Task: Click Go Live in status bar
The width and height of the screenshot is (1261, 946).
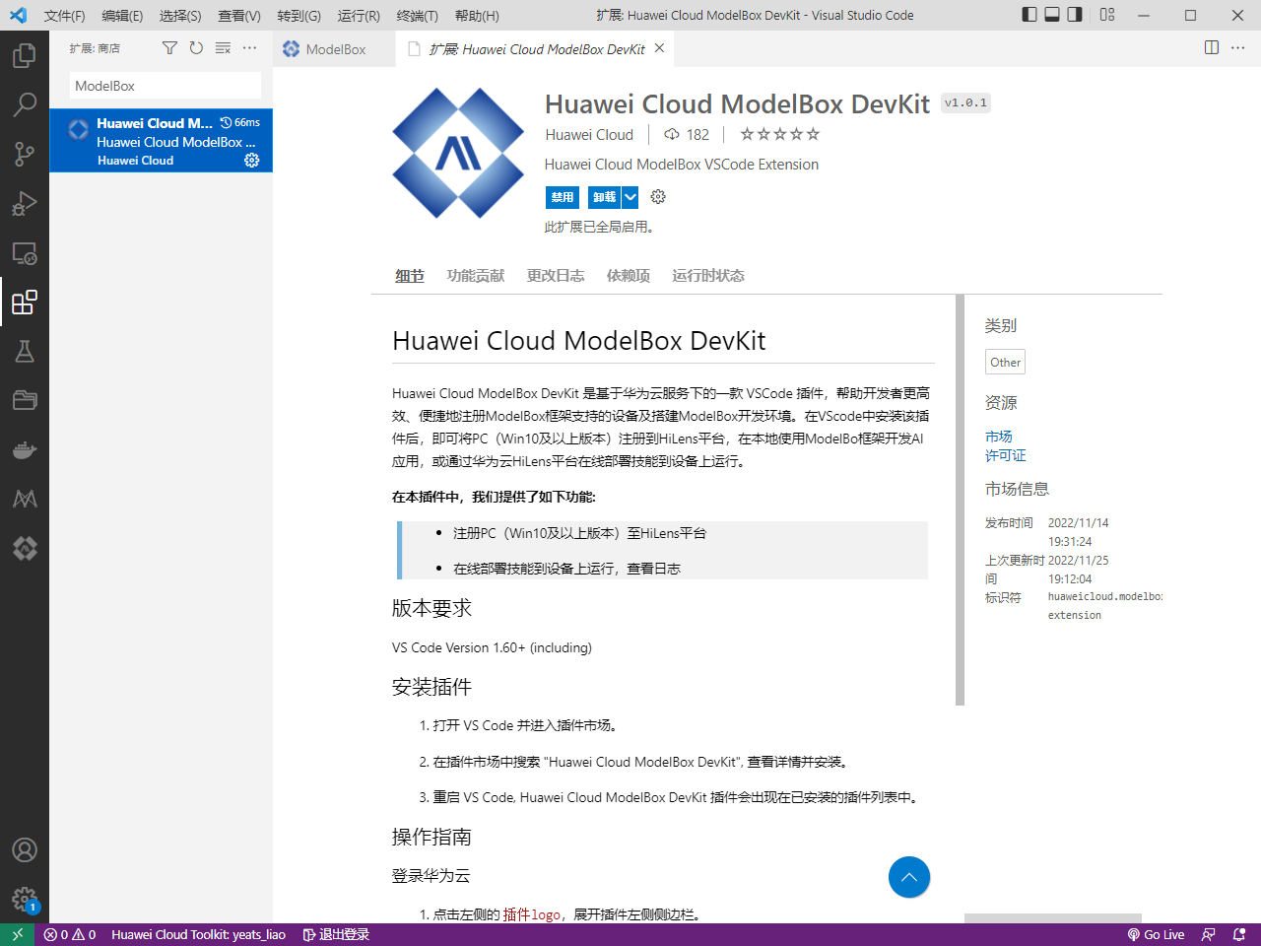Action: point(1156,934)
